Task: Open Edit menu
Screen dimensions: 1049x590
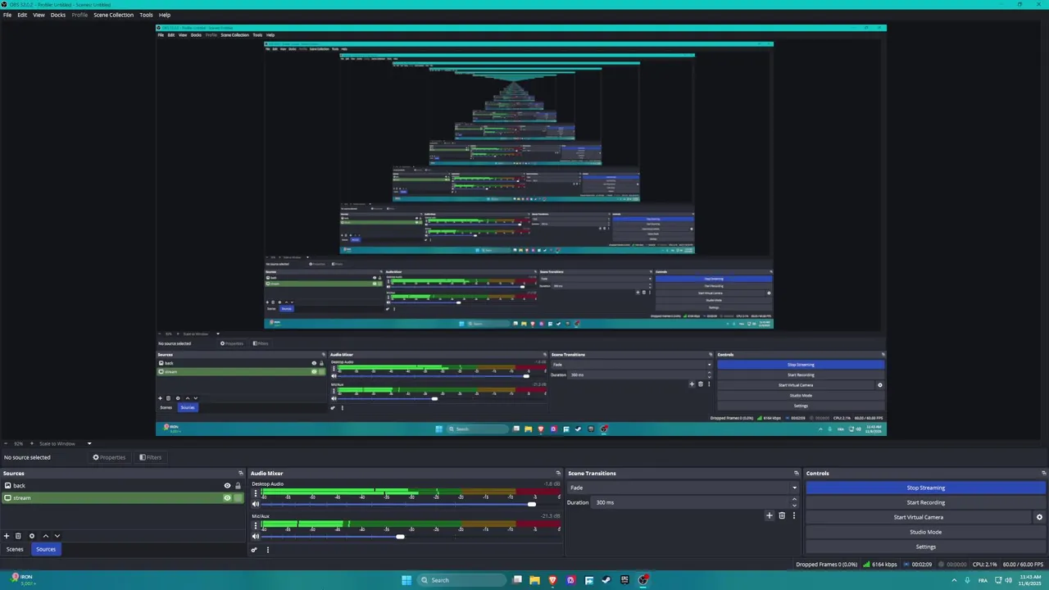Action: [x=22, y=15]
